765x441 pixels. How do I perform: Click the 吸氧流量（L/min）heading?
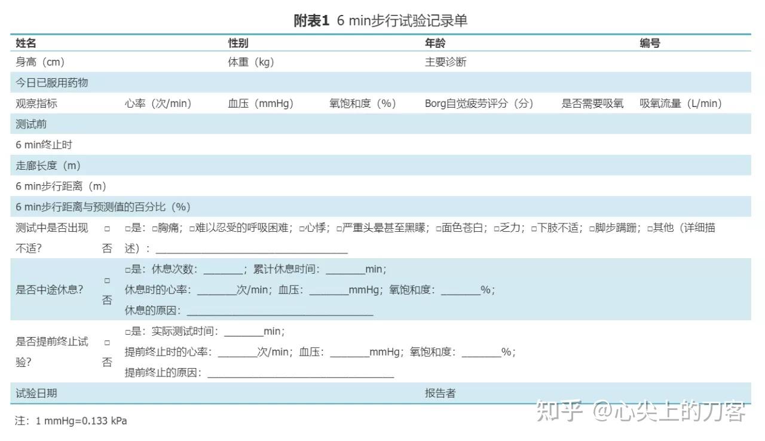[681, 103]
